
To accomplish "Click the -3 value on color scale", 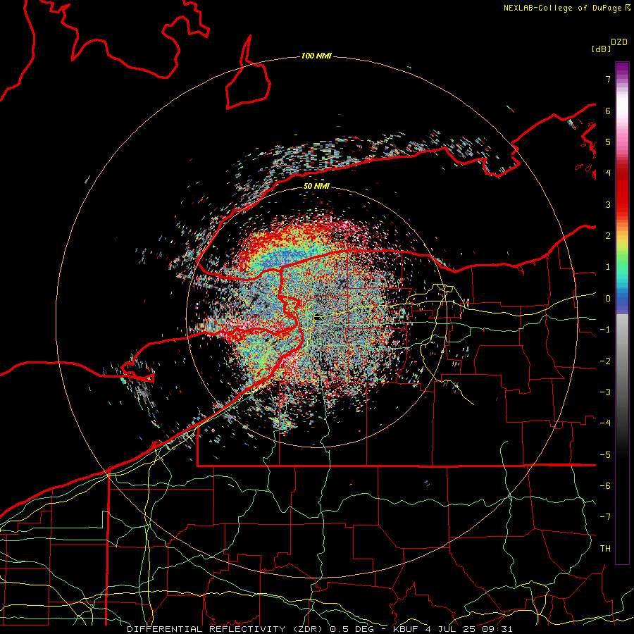I will (x=605, y=392).
